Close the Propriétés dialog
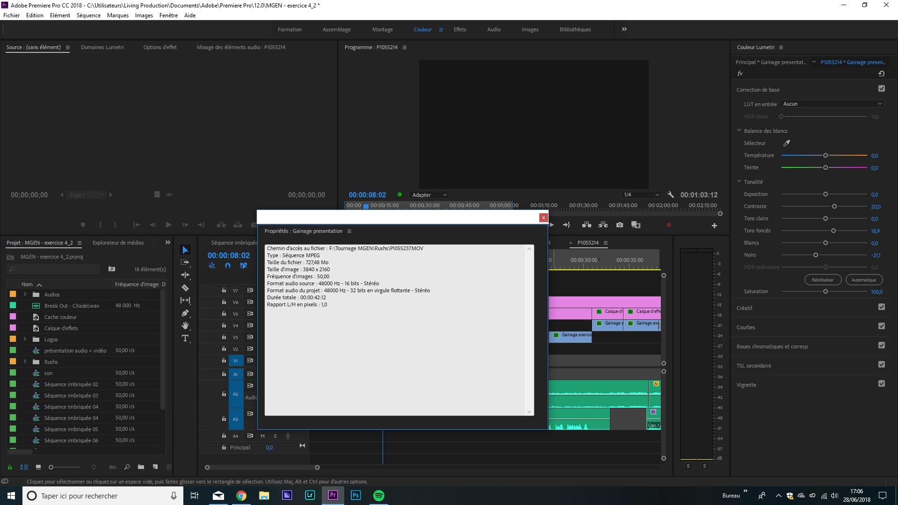898x505 pixels. [x=543, y=217]
